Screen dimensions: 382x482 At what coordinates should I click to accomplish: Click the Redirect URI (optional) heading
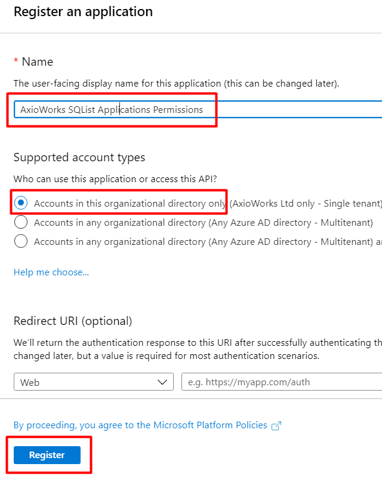point(73,321)
